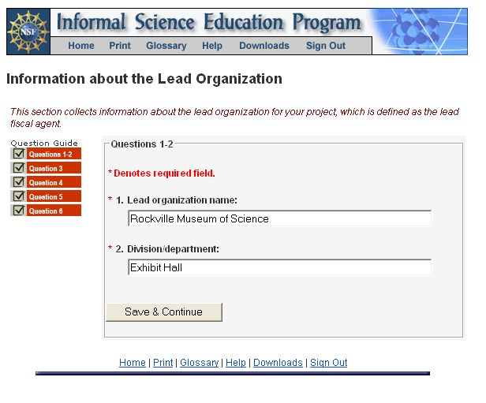Open Glossary from top navigation bar
The width and height of the screenshot is (486, 403).
pyautogui.click(x=166, y=46)
